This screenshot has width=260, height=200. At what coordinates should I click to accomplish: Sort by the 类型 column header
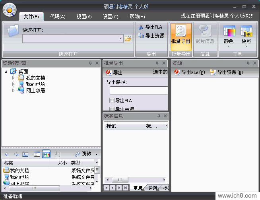(x=81, y=163)
